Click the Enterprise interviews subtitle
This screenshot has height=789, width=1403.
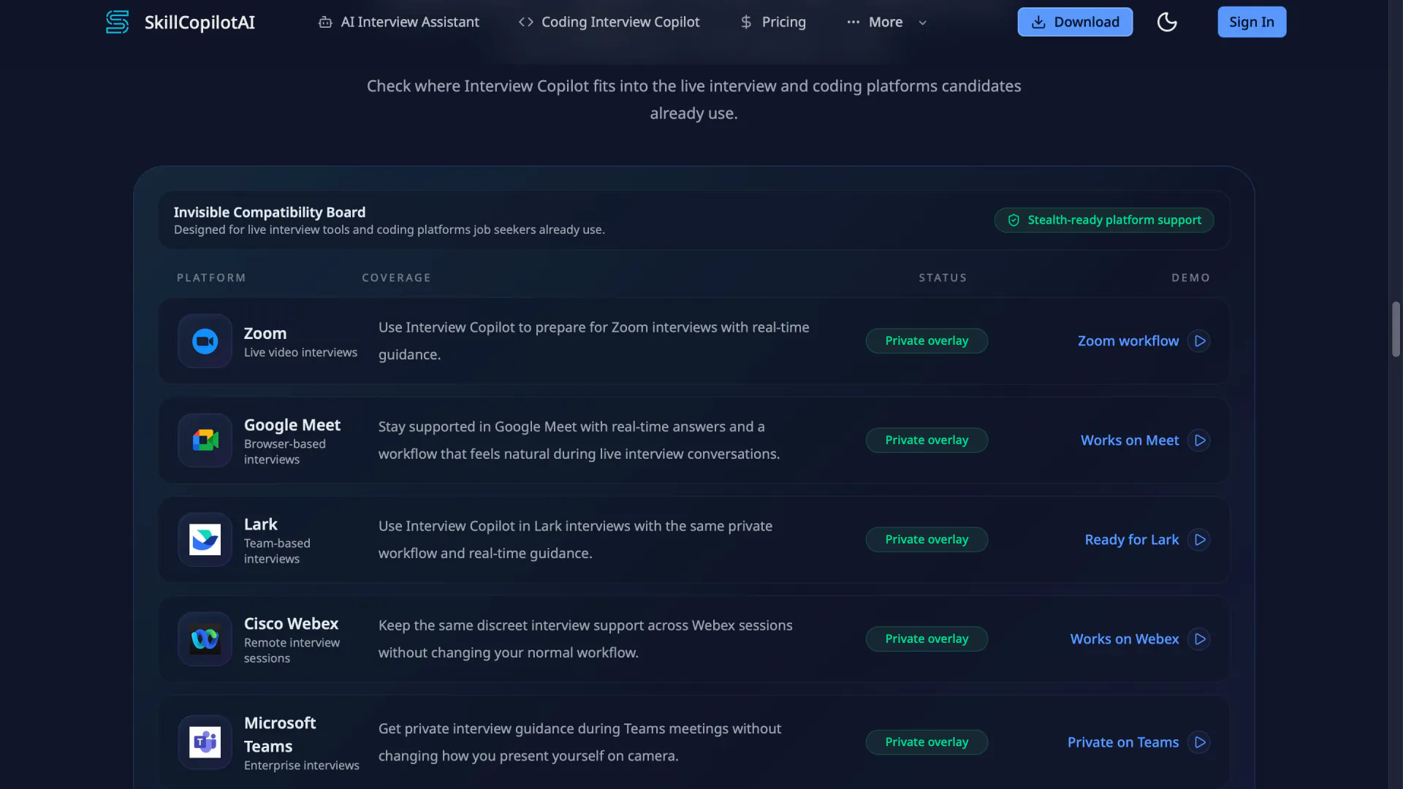[301, 765]
